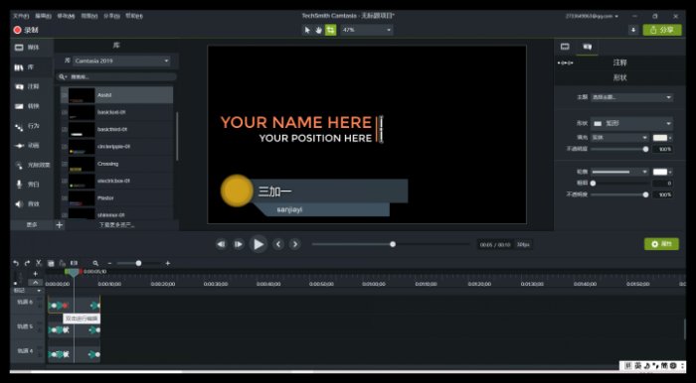Choose the arrow select tool
Screen dimensions: 696x383
[x=307, y=30]
